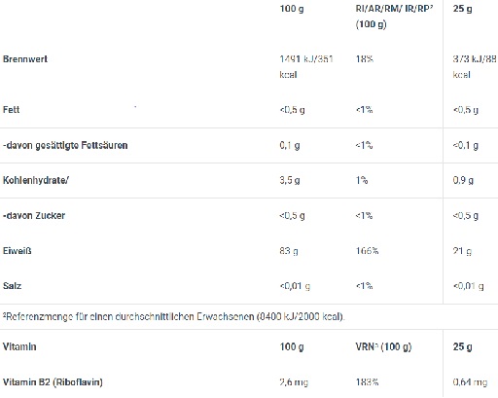This screenshot has width=498, height=398.
Task: Click the RI/AR/RM/IR/RP column header
Action: click(x=394, y=17)
